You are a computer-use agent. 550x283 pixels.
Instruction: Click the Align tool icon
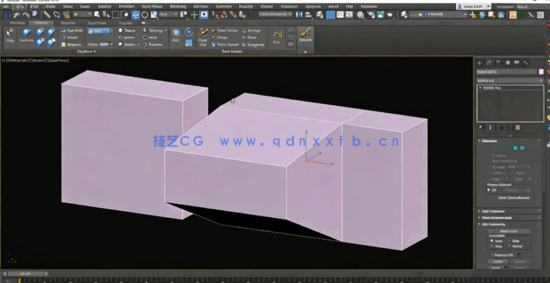(308, 14)
